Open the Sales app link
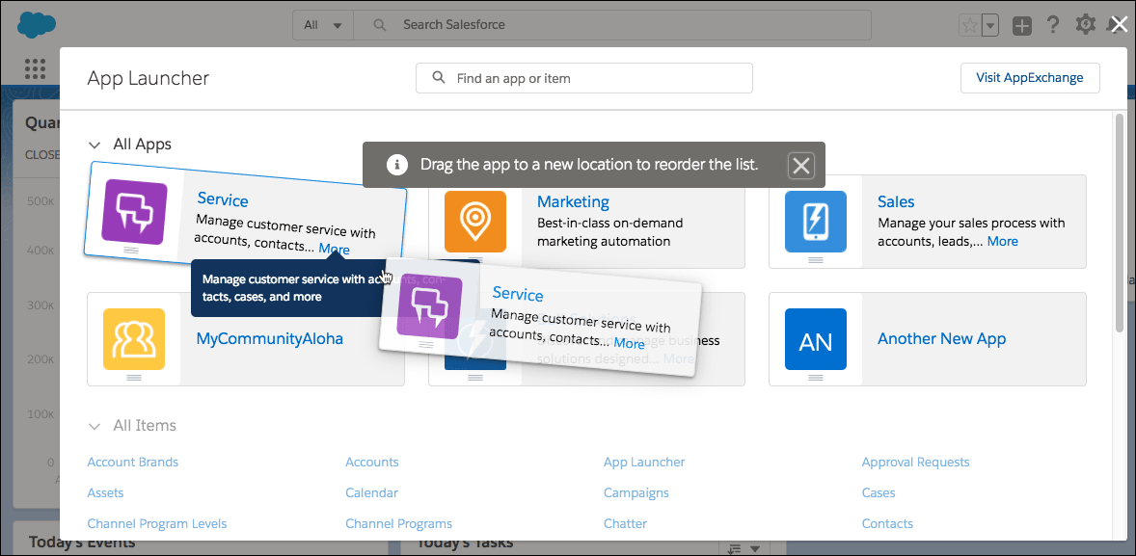Screen dimensions: 1136x556 896,201
